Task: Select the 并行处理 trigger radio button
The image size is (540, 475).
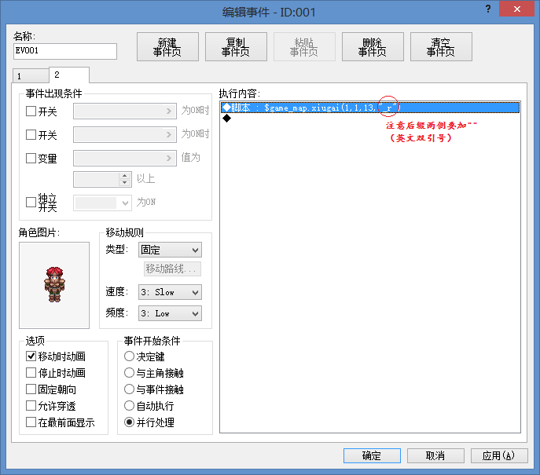Action: point(129,422)
